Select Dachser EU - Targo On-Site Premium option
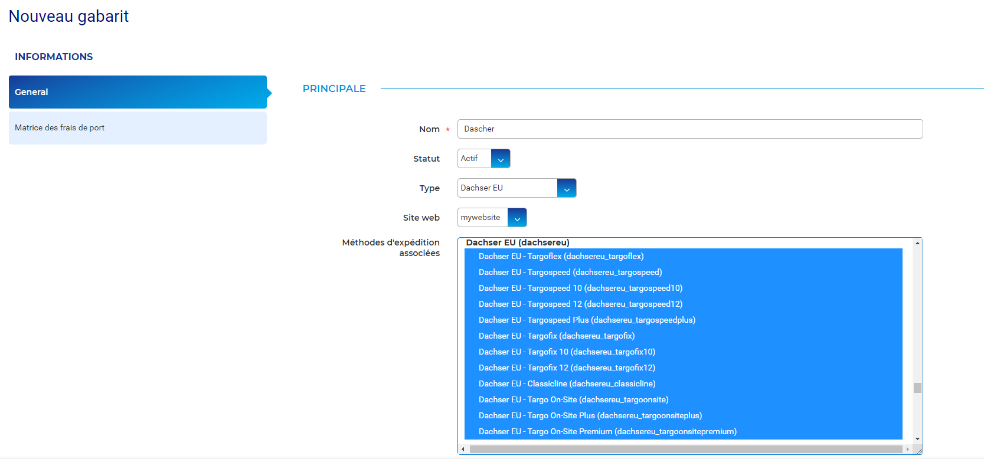 [684, 431]
